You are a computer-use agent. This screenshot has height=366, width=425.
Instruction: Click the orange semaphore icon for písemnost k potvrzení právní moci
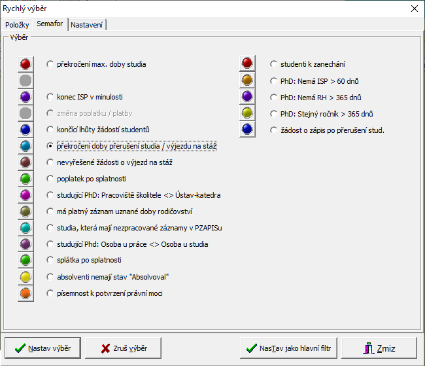click(x=25, y=293)
